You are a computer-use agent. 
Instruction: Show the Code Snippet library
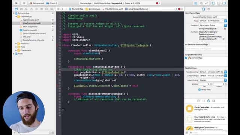click(204, 101)
